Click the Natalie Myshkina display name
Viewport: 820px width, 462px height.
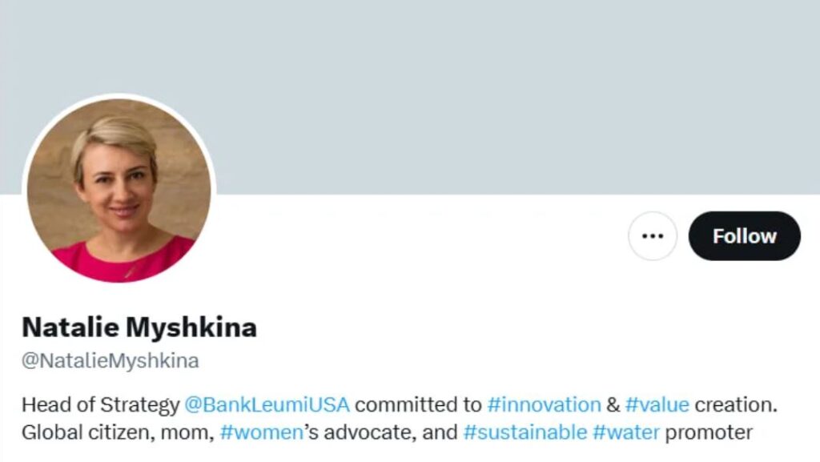(x=139, y=327)
